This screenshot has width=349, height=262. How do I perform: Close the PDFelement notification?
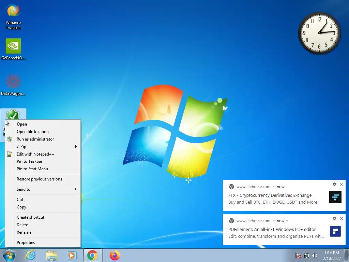click(342, 218)
